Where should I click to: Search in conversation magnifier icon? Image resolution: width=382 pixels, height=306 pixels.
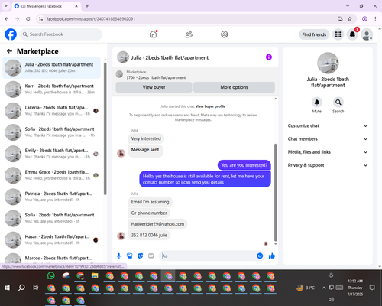coord(338,103)
